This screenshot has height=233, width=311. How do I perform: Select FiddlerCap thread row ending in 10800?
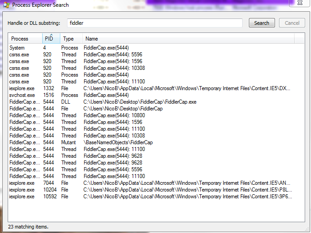click(x=156, y=115)
